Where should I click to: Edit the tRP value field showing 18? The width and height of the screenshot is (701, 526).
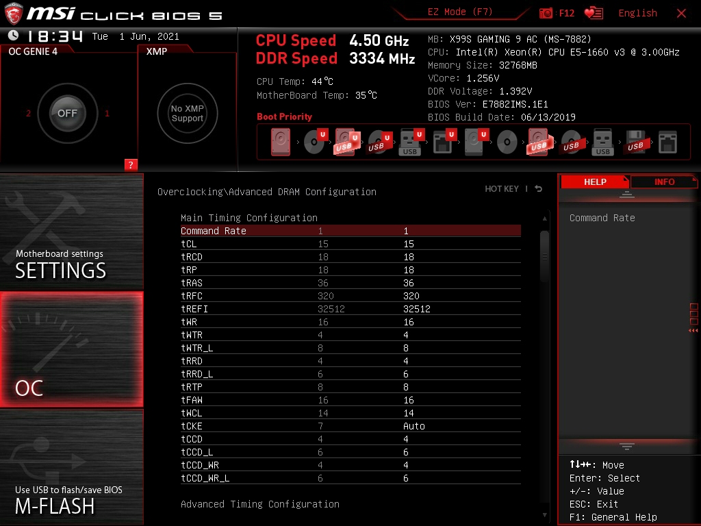coord(408,270)
